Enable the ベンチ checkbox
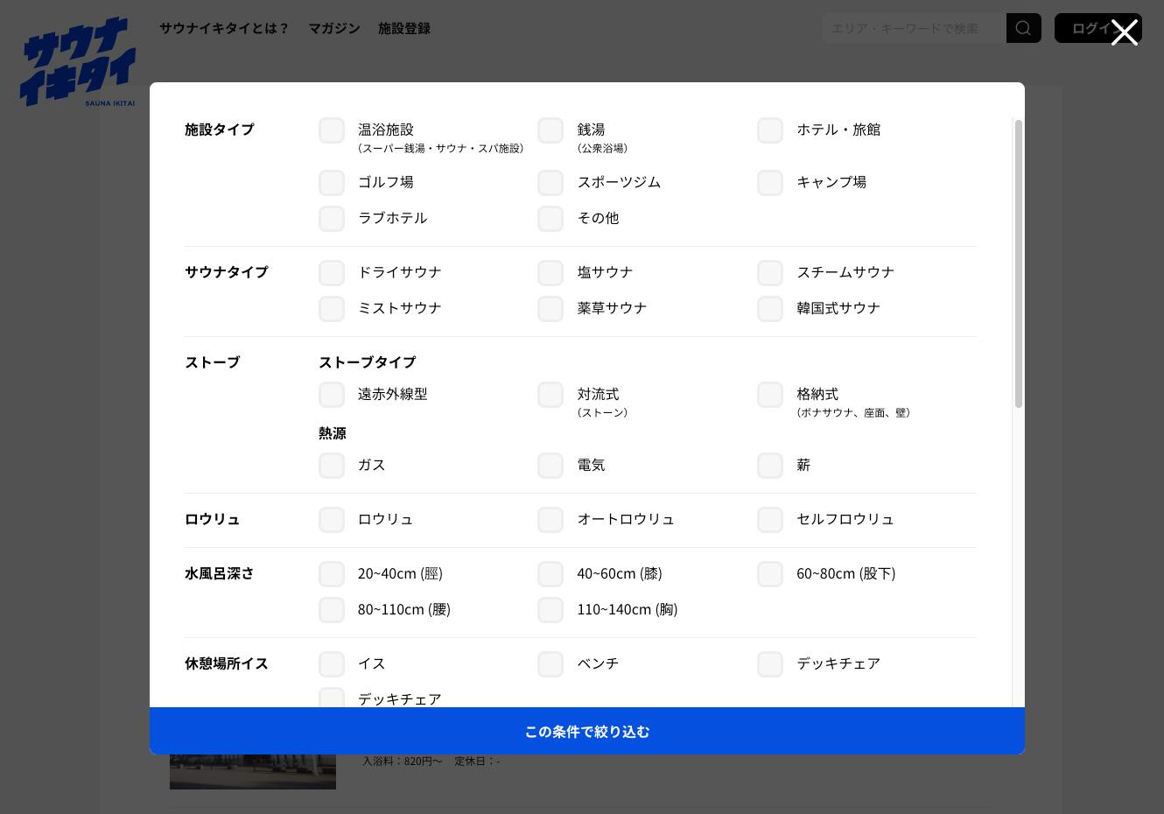1164x814 pixels. [x=550, y=664]
